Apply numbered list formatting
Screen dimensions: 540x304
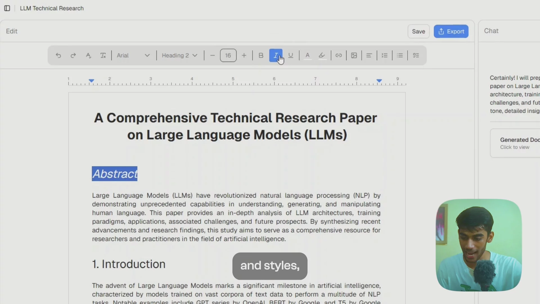click(384, 55)
